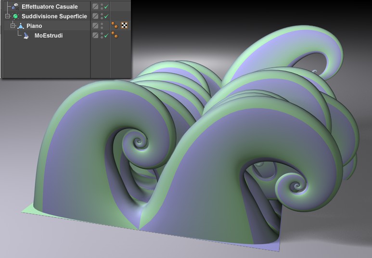This screenshot has height=258, width=372.
Task: Disable Suddivisione Superficie via its green checkmark
Action: (x=106, y=16)
